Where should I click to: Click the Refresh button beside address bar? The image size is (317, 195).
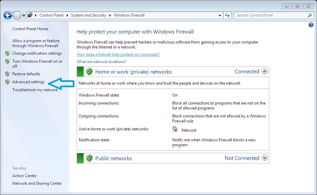pos(227,15)
